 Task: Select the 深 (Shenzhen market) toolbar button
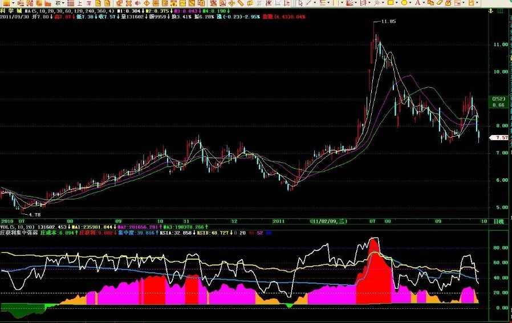89,3
